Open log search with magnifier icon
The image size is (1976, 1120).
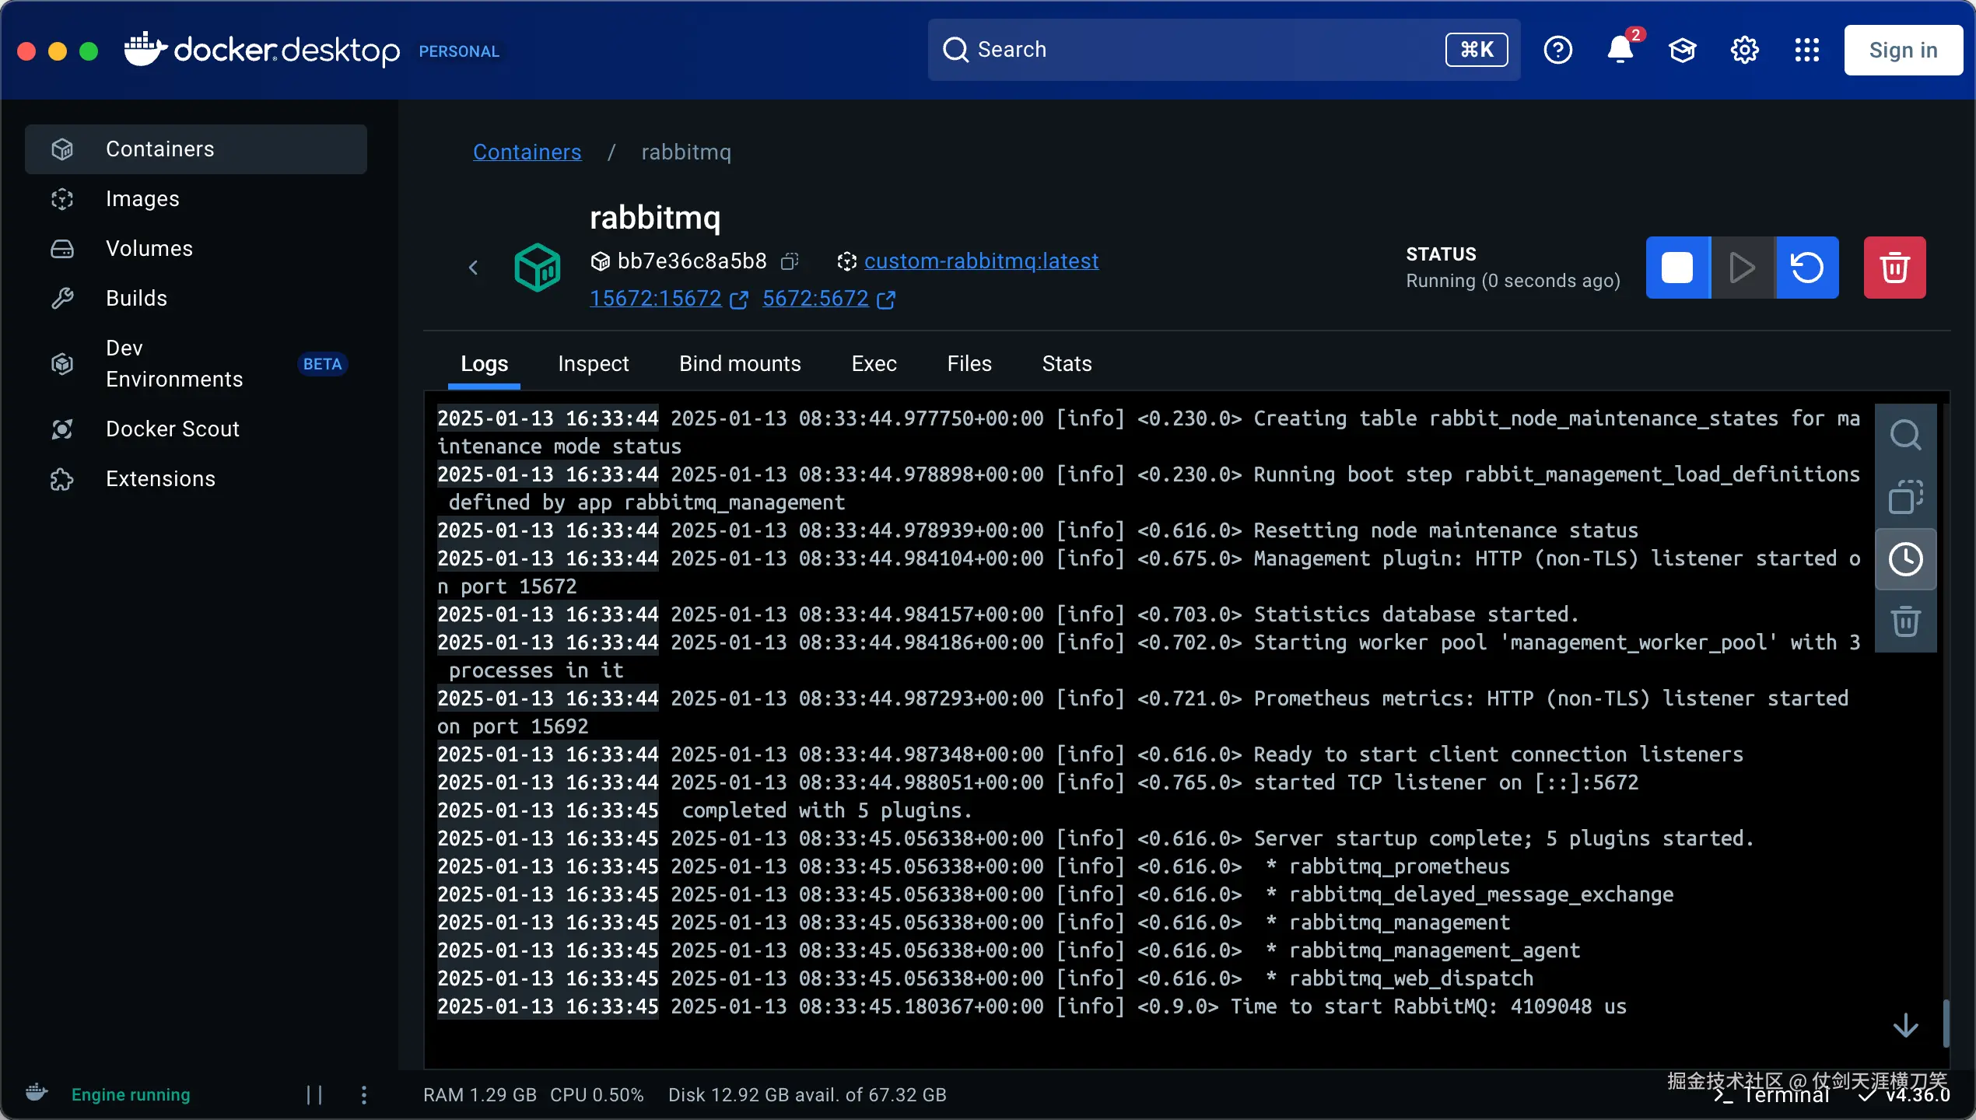tap(1905, 435)
